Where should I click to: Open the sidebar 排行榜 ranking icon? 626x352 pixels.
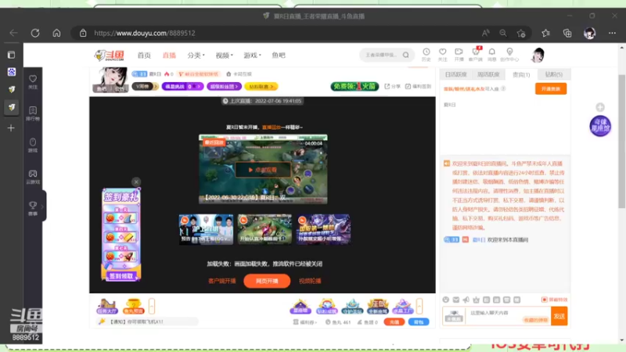click(33, 113)
